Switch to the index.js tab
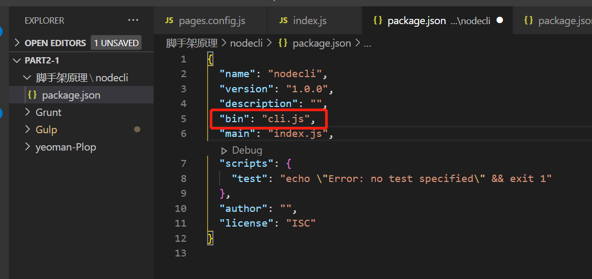592x279 pixels. pyautogui.click(x=309, y=20)
